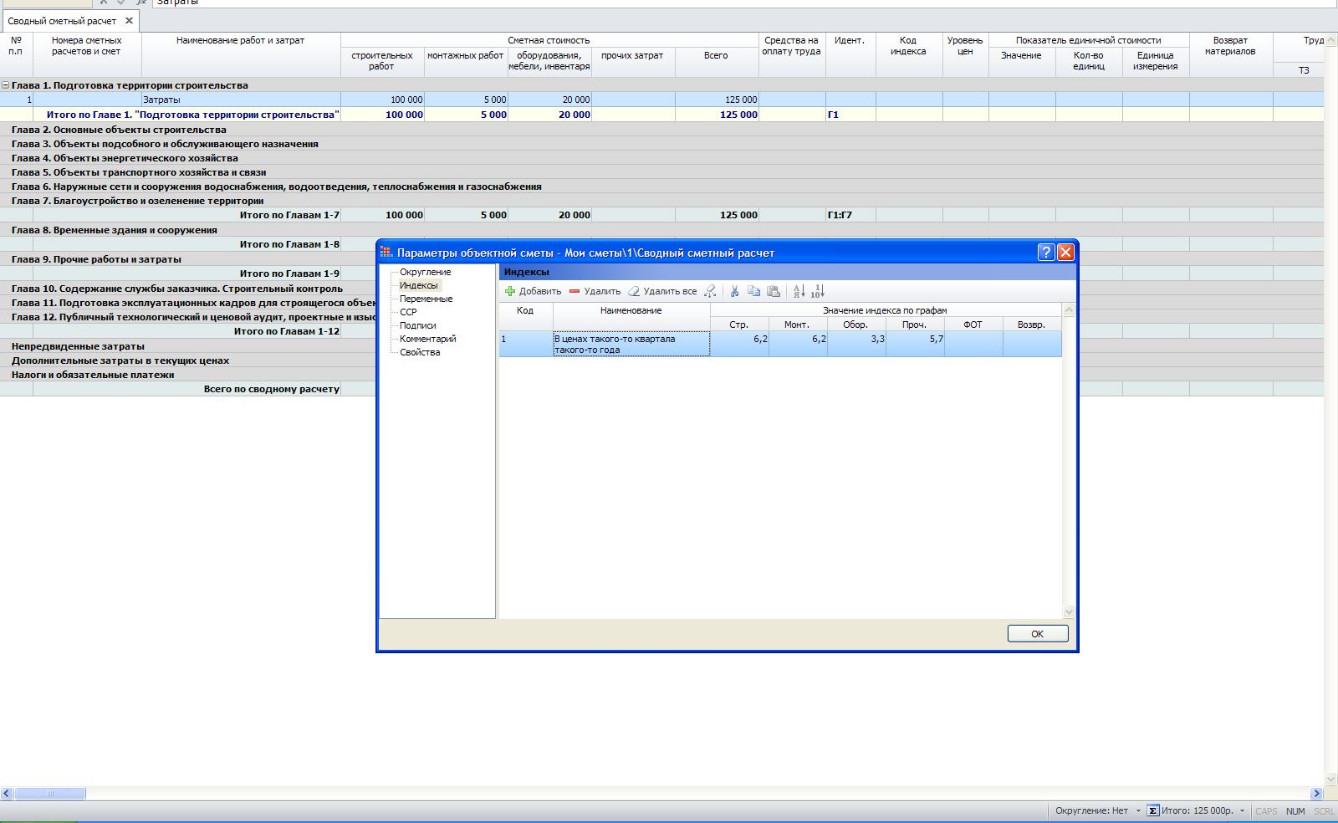Sort indexes alphabetically with А-Я icon
The image size is (1338, 823).
[799, 291]
